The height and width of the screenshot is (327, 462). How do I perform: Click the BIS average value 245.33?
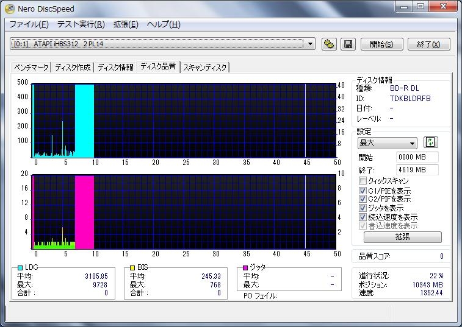click(x=211, y=276)
